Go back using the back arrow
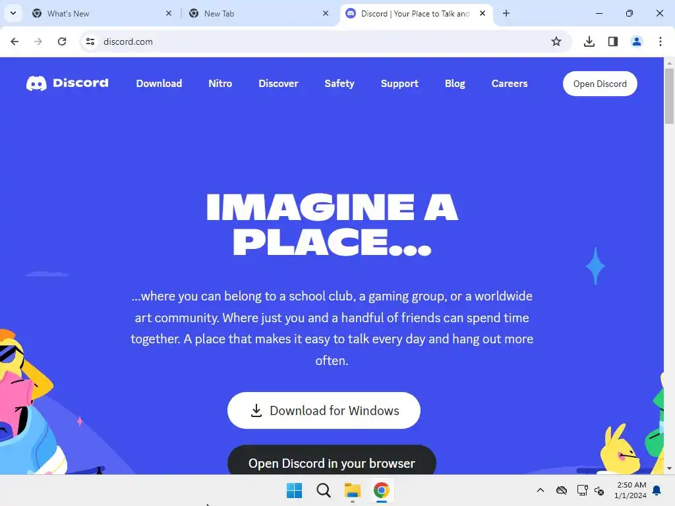 pos(15,42)
